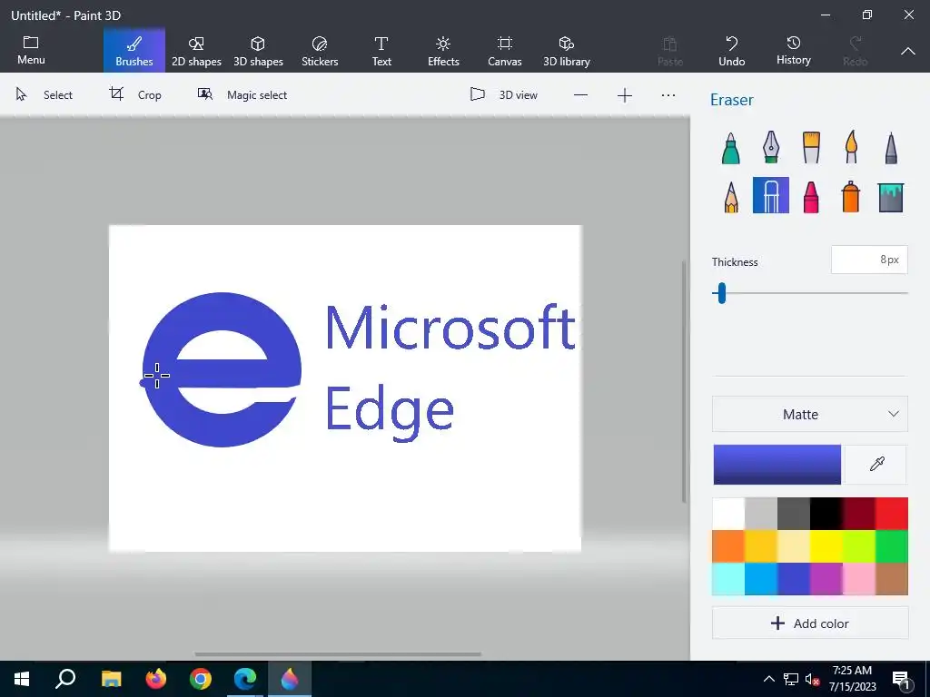Open the Menu

coord(31,51)
